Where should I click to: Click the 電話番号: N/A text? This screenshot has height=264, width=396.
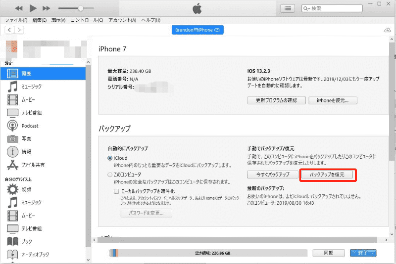tap(123, 79)
